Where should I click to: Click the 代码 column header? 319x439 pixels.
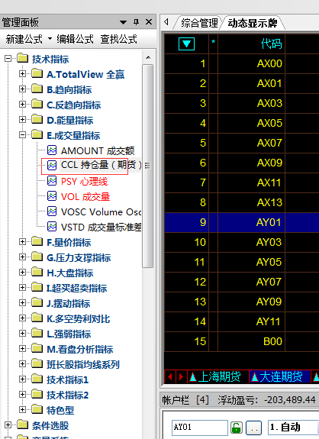coord(251,44)
